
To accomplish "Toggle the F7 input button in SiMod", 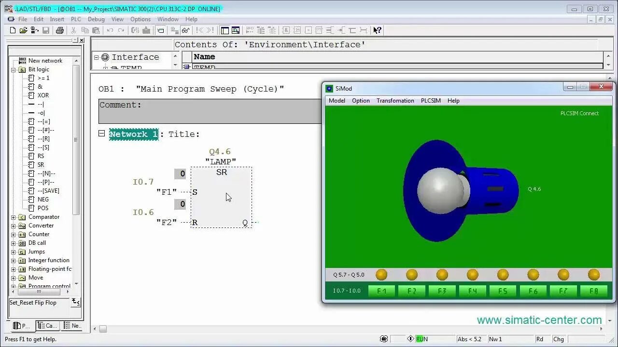I will [x=563, y=291].
